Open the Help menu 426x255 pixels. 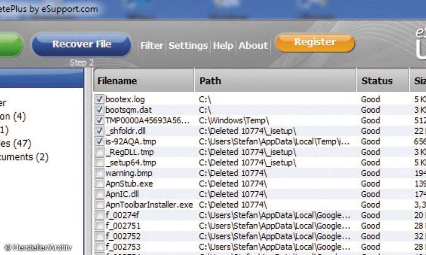pos(223,46)
